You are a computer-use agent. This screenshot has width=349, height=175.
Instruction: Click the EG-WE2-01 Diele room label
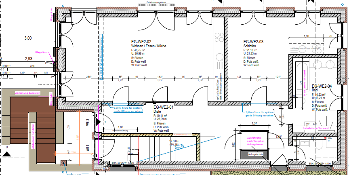pos(164,107)
